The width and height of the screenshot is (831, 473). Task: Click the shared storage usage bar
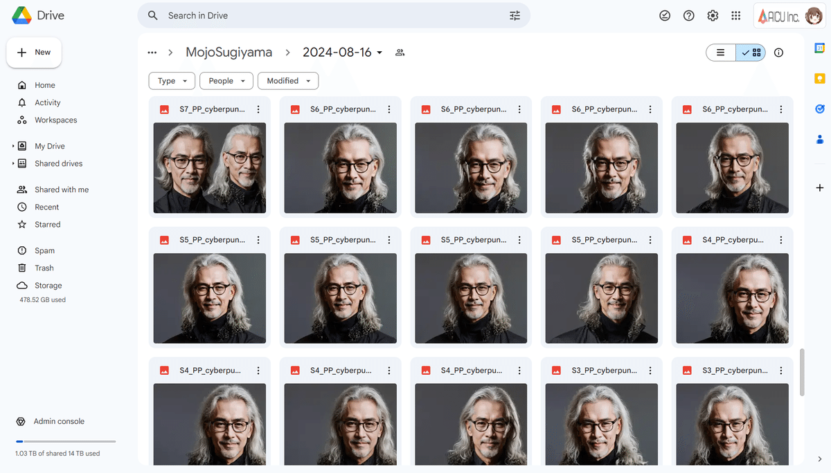click(66, 441)
